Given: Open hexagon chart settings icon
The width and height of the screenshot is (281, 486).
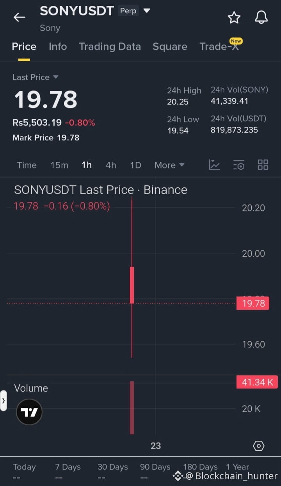Looking at the screenshot, I should pos(259,446).
